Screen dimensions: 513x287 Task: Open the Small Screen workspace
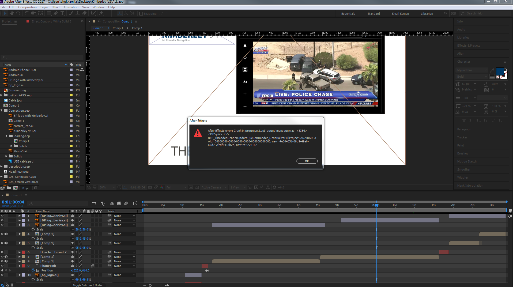click(x=400, y=14)
